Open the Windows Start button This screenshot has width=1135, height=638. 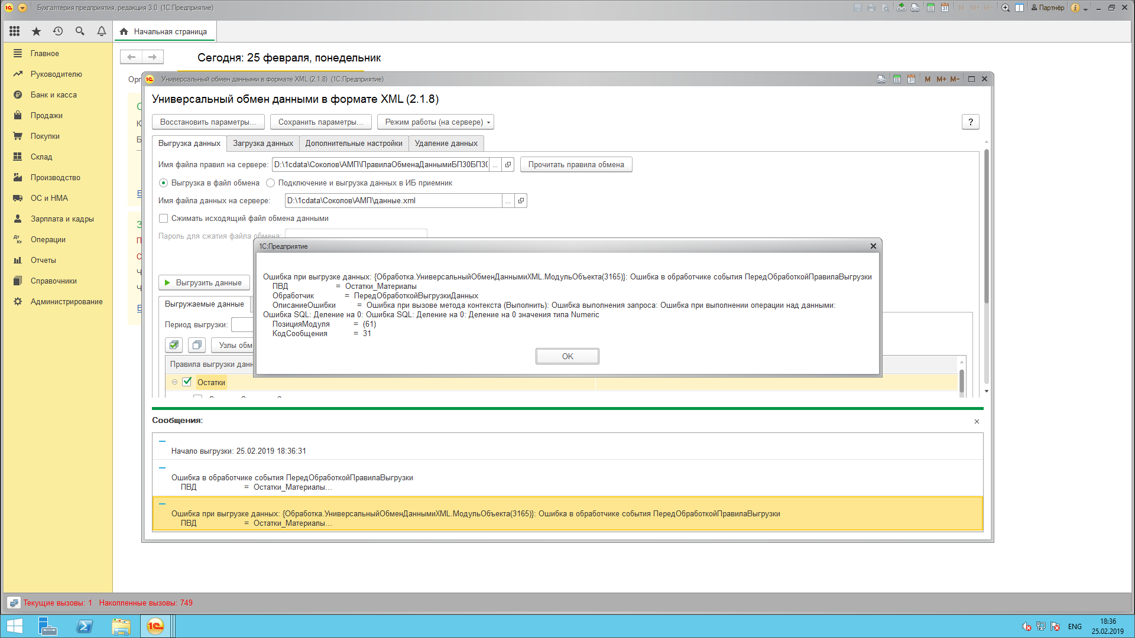point(14,626)
